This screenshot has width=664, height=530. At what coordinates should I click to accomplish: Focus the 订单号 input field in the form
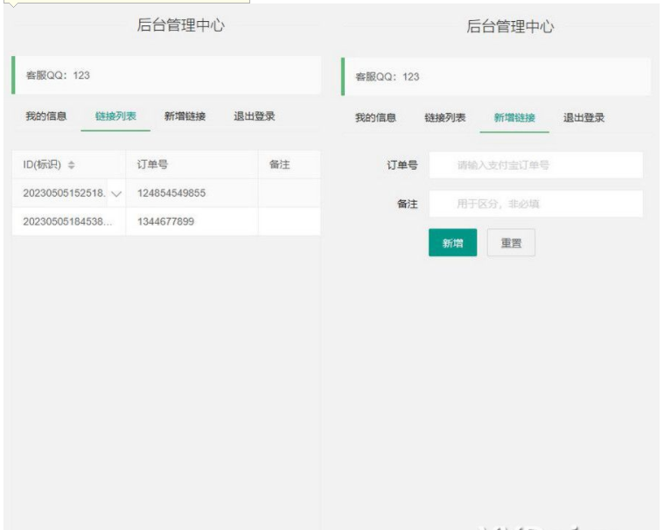[x=535, y=164]
